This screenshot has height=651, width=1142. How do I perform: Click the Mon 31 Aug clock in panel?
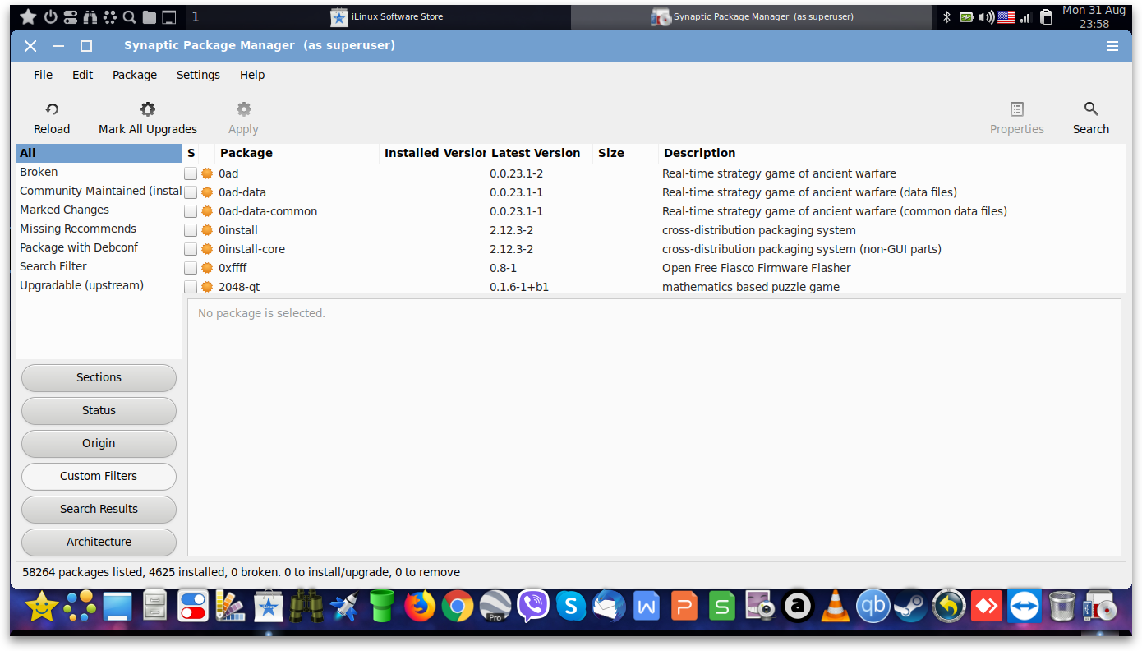point(1094,16)
